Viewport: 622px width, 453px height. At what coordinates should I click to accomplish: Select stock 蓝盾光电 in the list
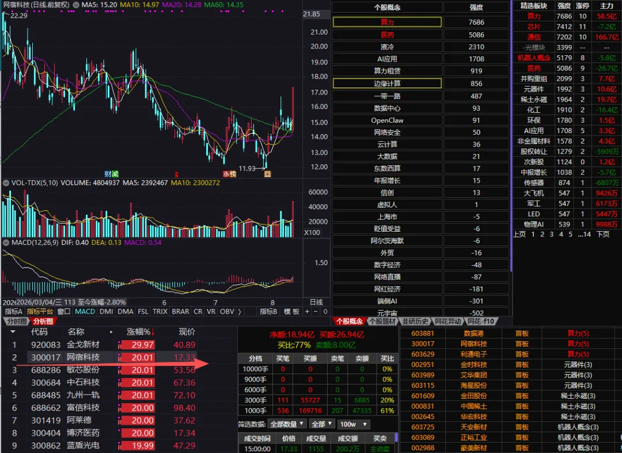coord(83,446)
